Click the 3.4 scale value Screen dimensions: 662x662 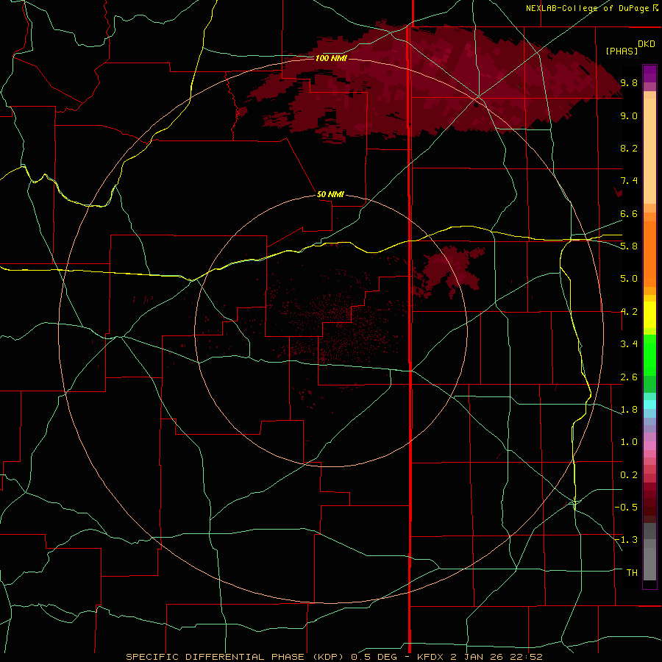point(629,344)
